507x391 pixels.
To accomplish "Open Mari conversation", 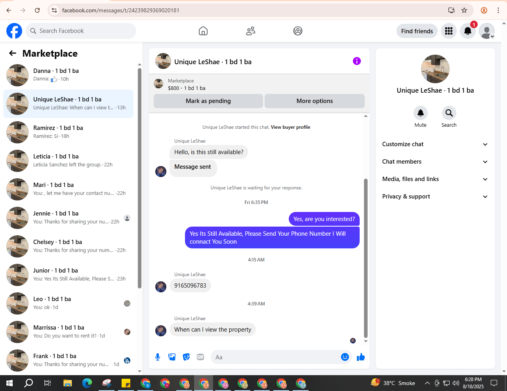I will tap(68, 189).
